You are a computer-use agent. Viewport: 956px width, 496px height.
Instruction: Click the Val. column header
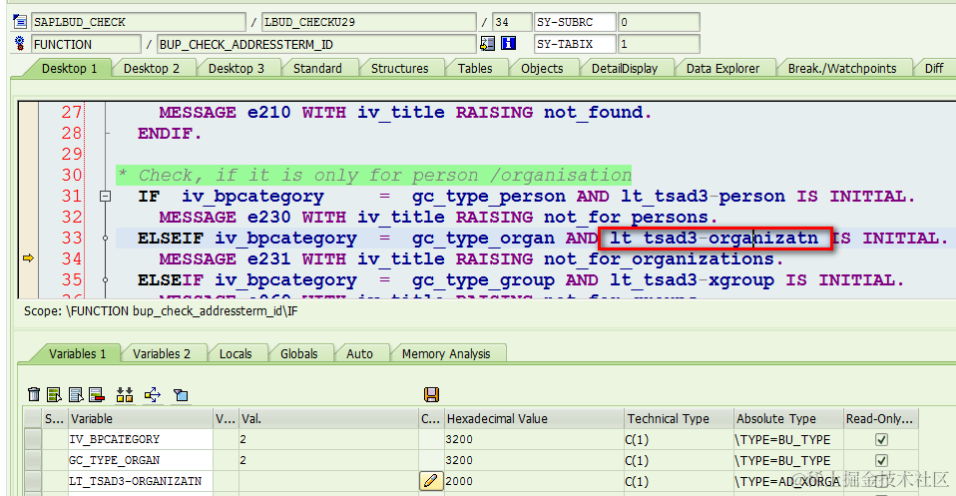click(328, 418)
